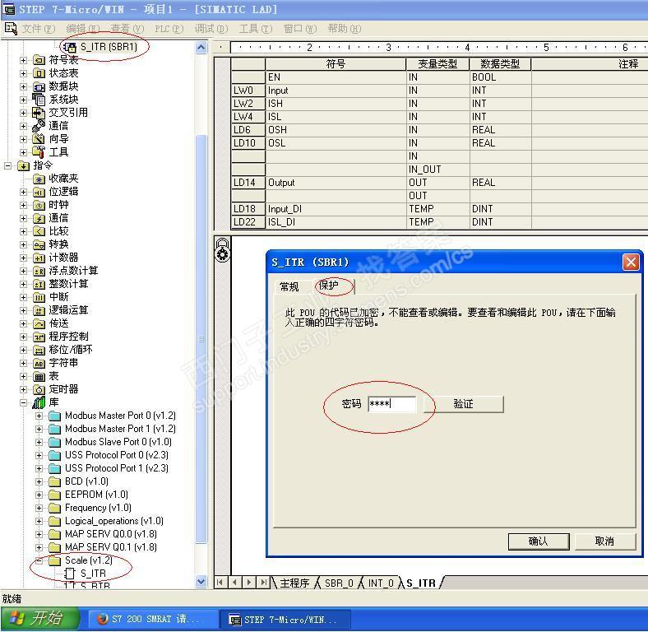Click the 向导 wizards icon
The height and width of the screenshot is (632, 648).
[39, 139]
